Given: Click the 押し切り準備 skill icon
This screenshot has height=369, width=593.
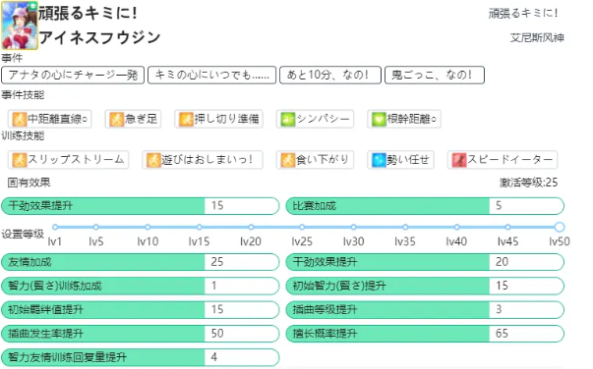Looking at the screenshot, I should tap(186, 119).
